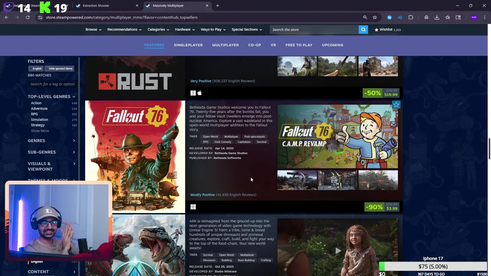Open the purple browser profile avatar
Viewport: 491px width, 276px height.
click(x=474, y=17)
